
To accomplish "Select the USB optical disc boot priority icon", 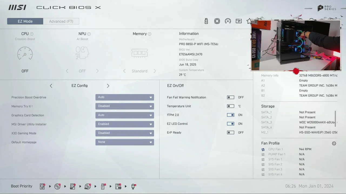I will (88, 186).
